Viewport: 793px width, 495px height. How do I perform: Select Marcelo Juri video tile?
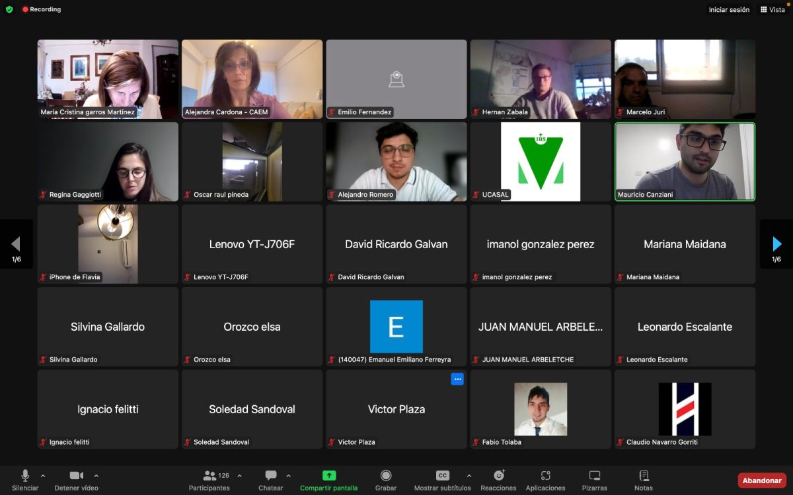[x=685, y=79]
